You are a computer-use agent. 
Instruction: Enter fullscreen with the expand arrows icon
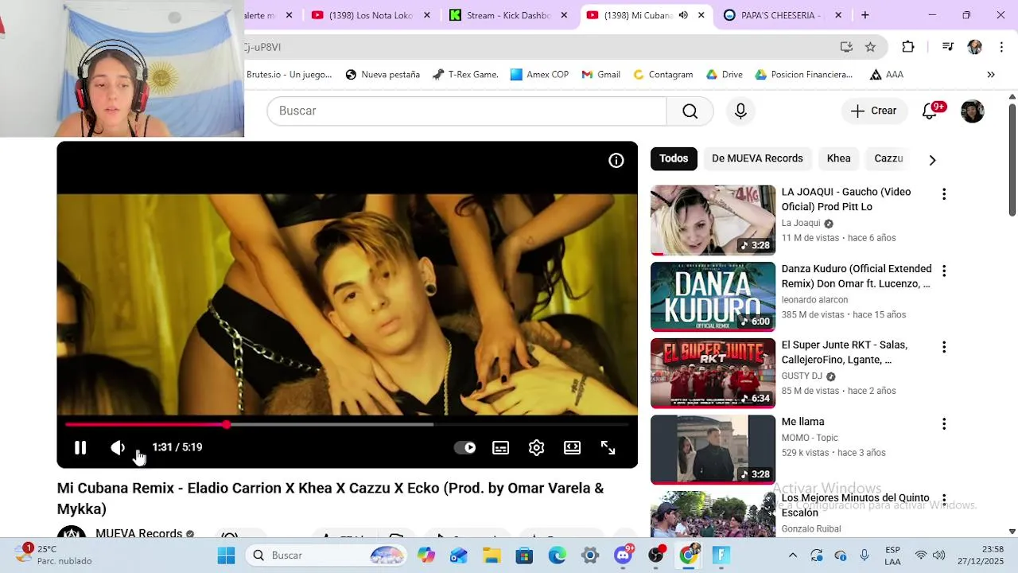tap(608, 447)
